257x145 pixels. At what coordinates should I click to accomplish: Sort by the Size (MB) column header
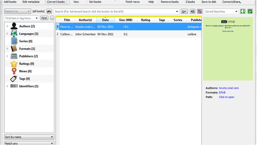click(126, 20)
